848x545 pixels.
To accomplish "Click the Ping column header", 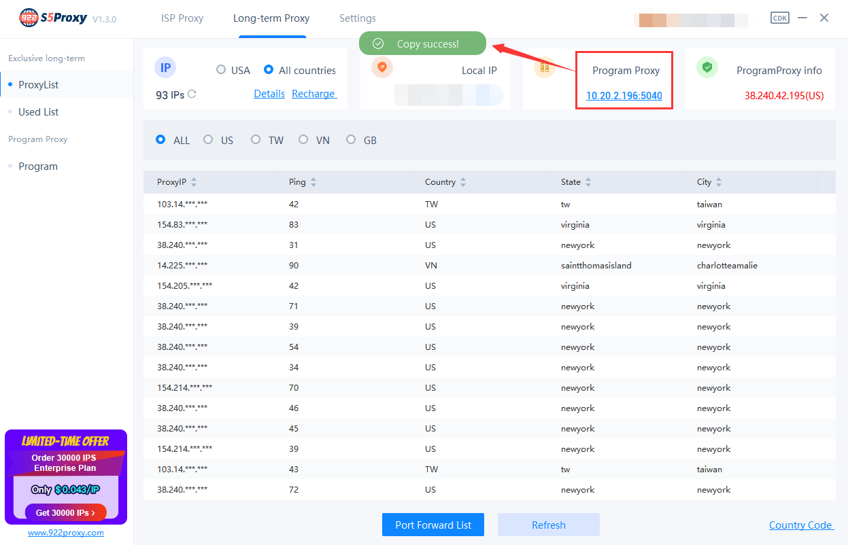I will tap(347, 182).
